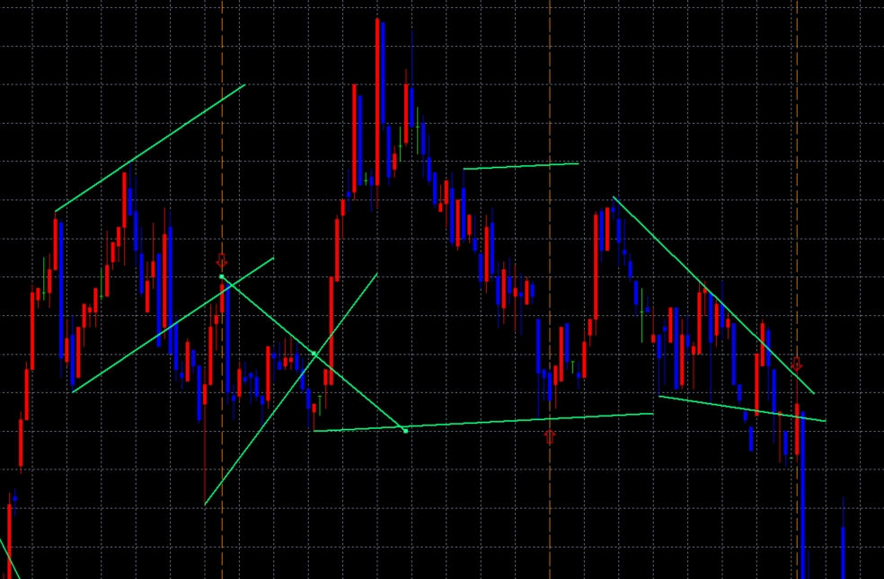Select the red down arrow on the leftmost dashed line

tap(222, 261)
